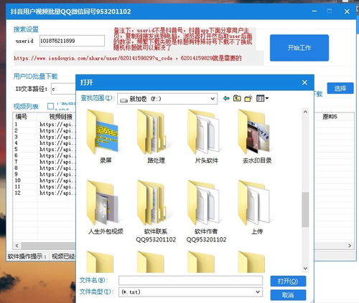Open the view menu icon in Open dialog
The image size is (359, 303).
262,98
